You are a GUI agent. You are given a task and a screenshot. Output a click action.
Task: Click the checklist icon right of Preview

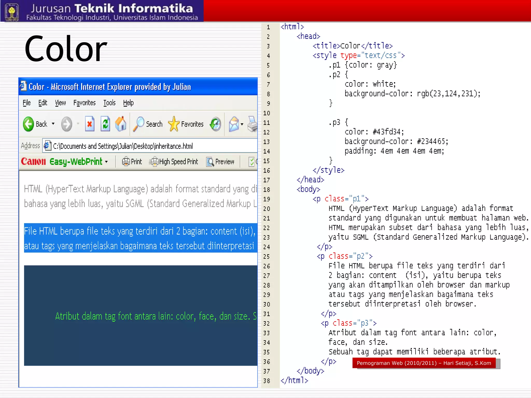pyautogui.click(x=251, y=162)
